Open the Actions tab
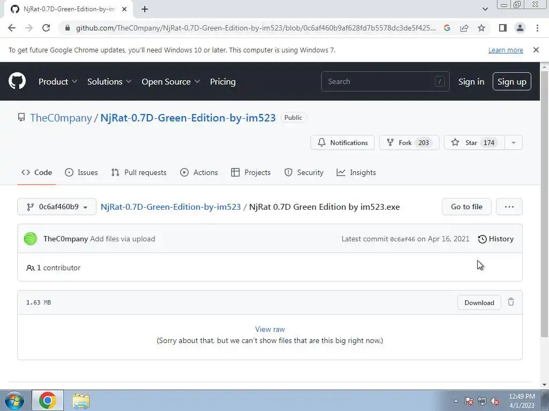 199,172
